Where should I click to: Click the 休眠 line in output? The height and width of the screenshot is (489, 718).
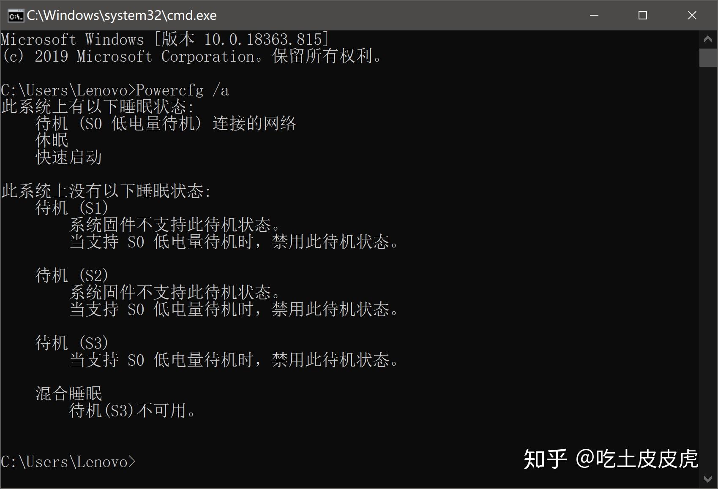pos(52,140)
